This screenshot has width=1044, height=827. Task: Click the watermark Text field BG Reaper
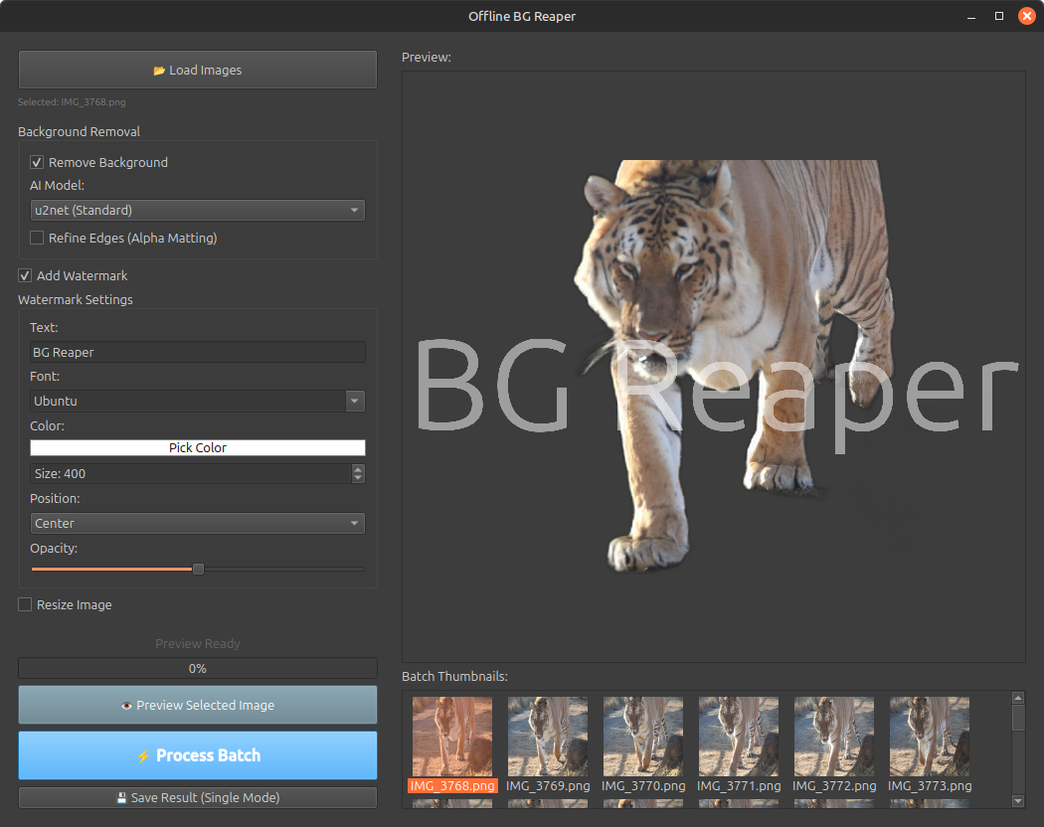click(198, 352)
